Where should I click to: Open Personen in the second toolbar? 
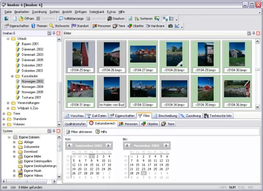tap(102, 26)
